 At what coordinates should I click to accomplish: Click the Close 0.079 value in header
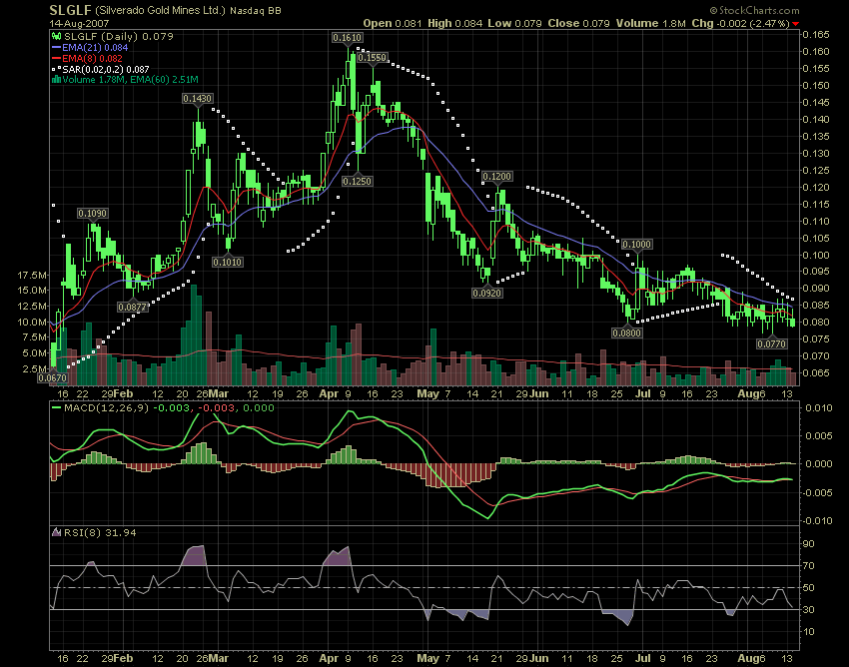tap(578, 23)
